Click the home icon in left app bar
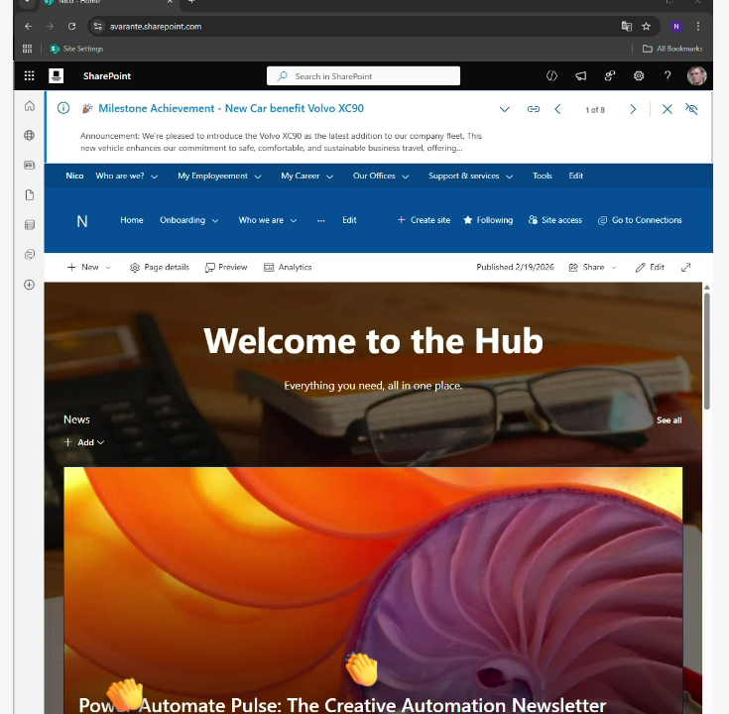Screen dimensions: 729x714 pos(30,106)
